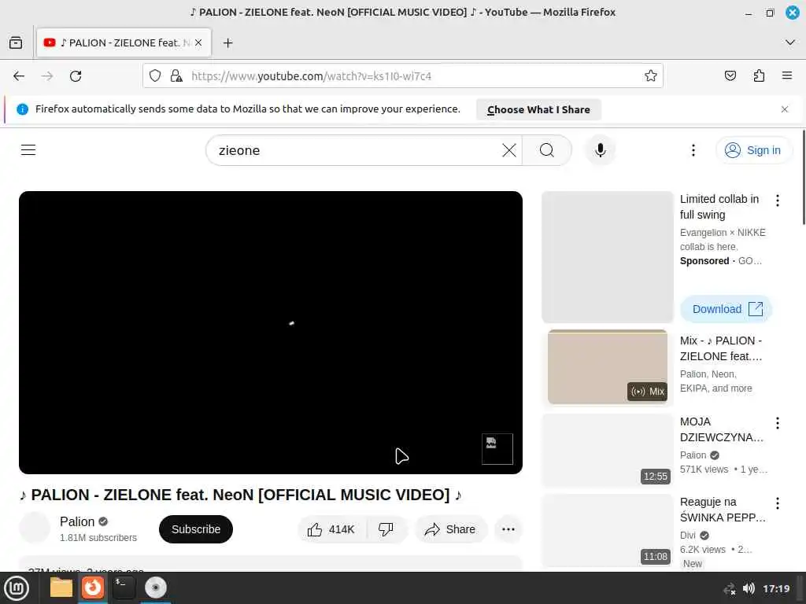This screenshot has height=604, width=806.
Task: Share this video
Action: tap(450, 529)
